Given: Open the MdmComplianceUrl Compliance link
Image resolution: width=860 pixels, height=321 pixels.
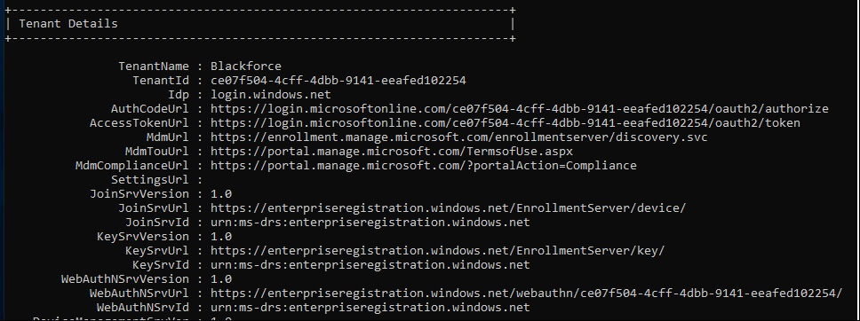Looking at the screenshot, I should 423,166.
